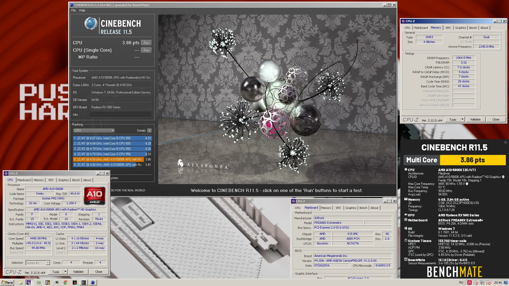
Task: Click the Details arrow button in Ranking
Action: tap(150, 131)
